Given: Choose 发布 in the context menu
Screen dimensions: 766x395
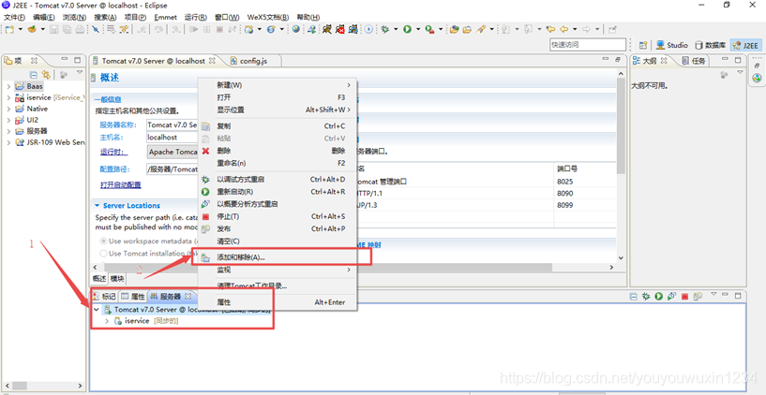Looking at the screenshot, I should pos(278,228).
